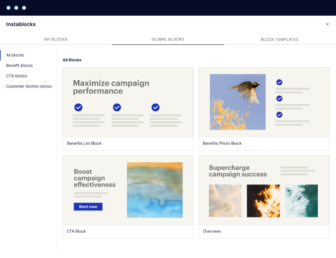
Task: Click the ocean waves image in Overview
Action: (x=301, y=201)
